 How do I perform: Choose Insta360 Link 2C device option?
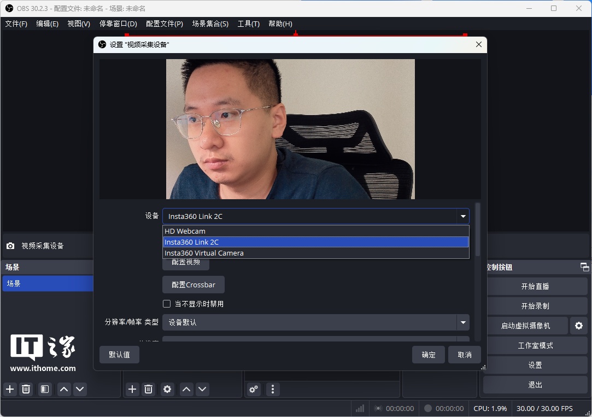point(316,242)
